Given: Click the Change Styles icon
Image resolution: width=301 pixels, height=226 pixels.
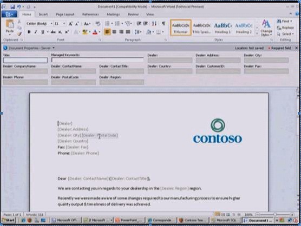Looking at the screenshot, I should point(266,28).
